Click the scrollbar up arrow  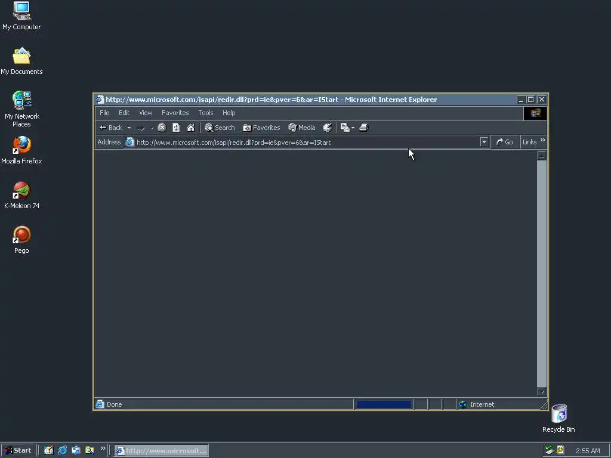(541, 156)
